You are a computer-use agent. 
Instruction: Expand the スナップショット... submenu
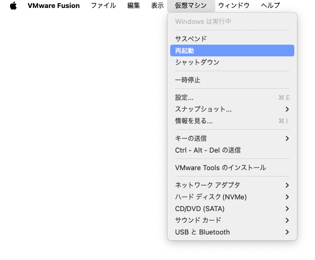point(232,109)
